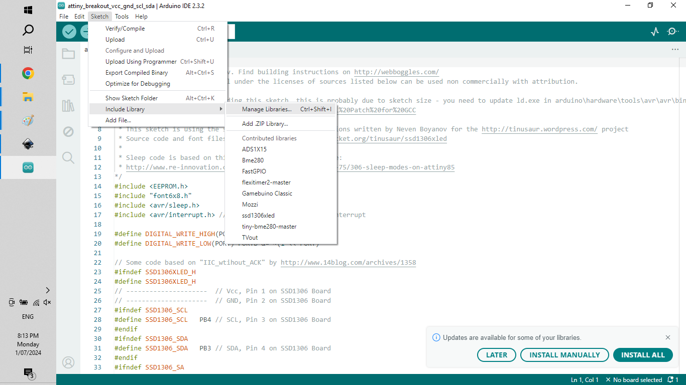Open the Sketchbook folder sidebar icon
Screen dimensions: 686x385
[x=68, y=54]
